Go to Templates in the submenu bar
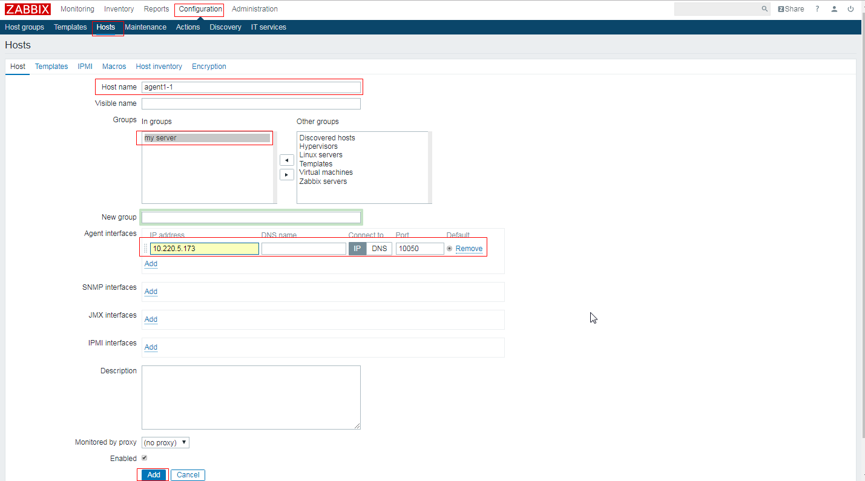The height and width of the screenshot is (481, 865). pyautogui.click(x=70, y=27)
